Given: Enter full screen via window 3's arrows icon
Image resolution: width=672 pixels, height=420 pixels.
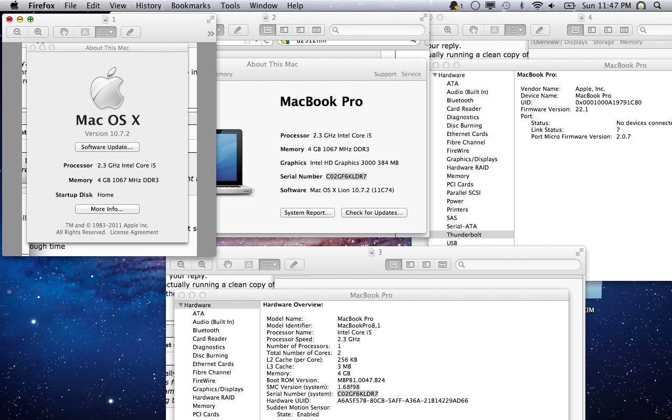Looking at the screenshot, I should pyautogui.click(x=579, y=252).
